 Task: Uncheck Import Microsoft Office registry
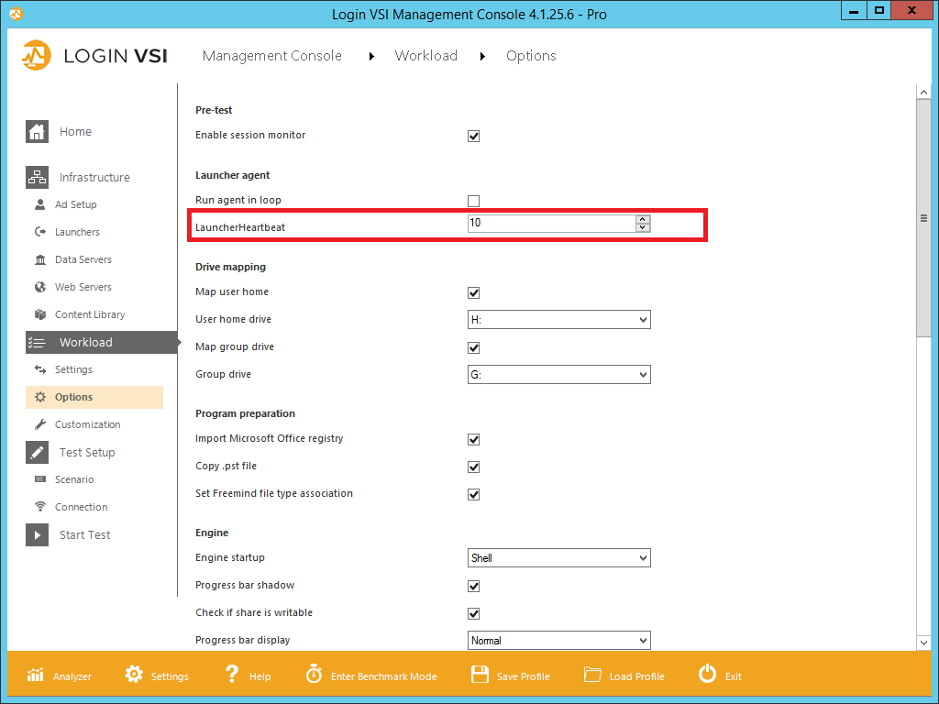[x=474, y=439]
